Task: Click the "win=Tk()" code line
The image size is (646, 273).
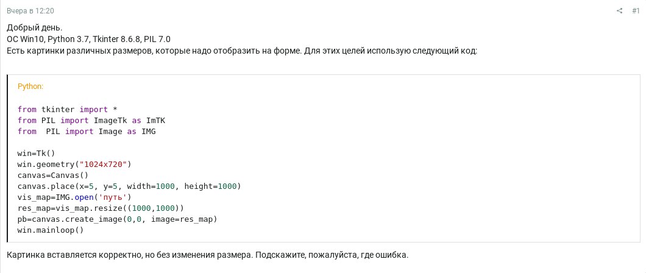Action: tap(36, 153)
